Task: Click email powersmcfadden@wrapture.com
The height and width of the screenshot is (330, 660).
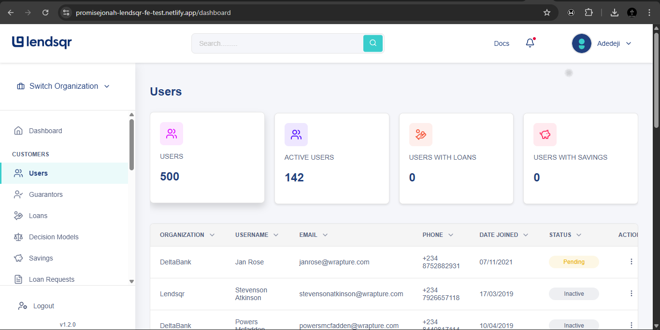Action: coord(349,326)
